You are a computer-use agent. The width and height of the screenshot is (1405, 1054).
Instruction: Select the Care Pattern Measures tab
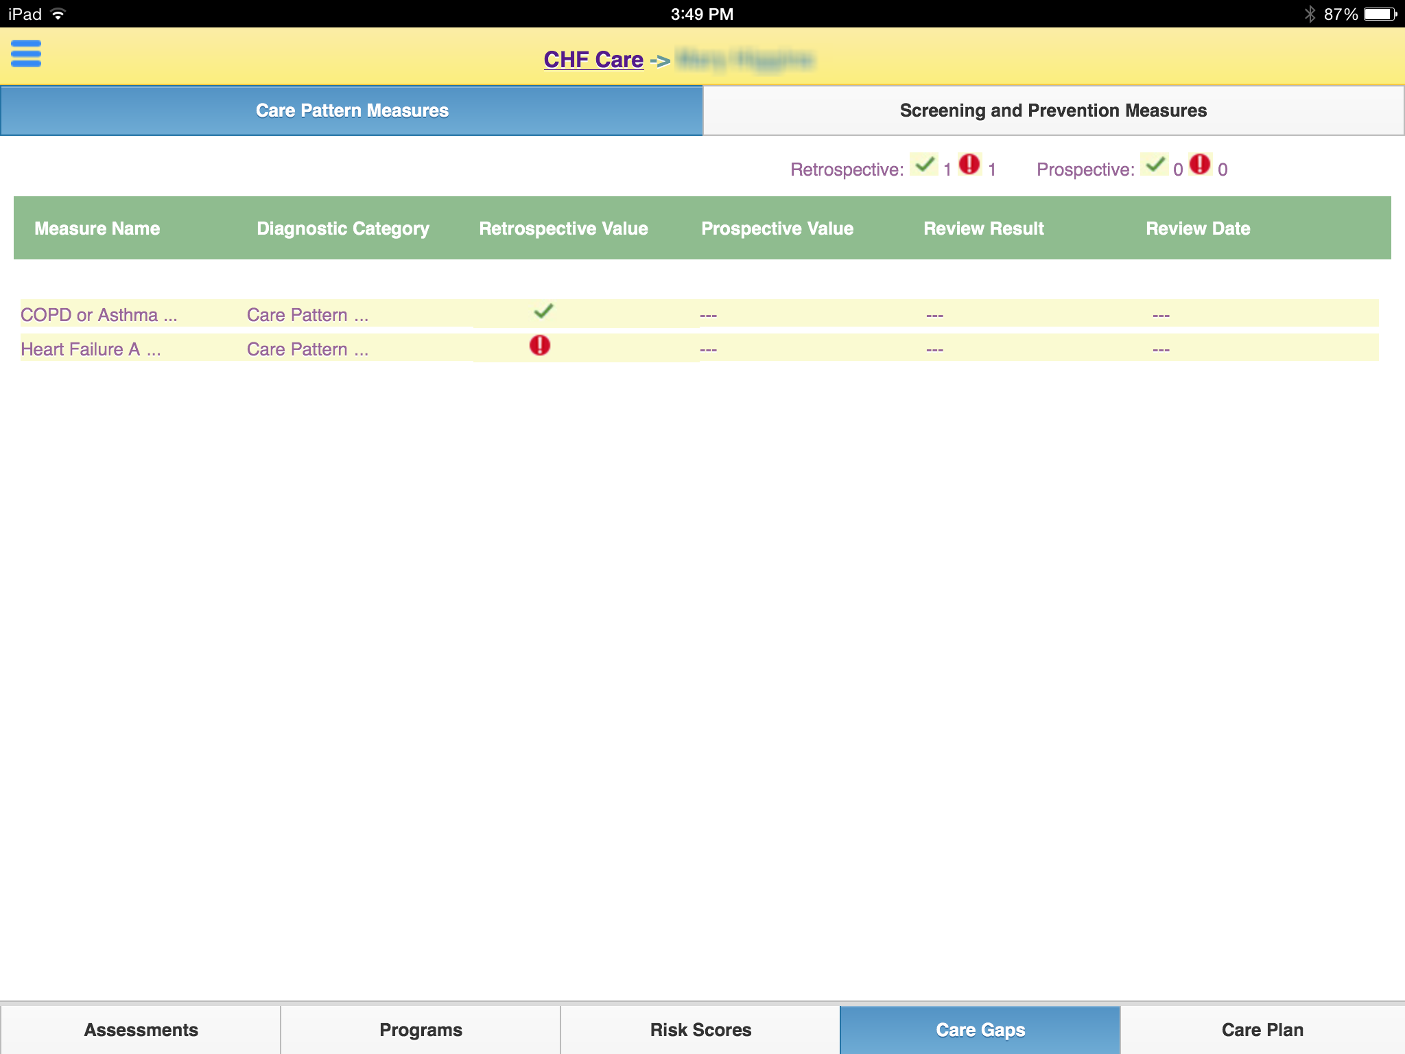coord(351,110)
